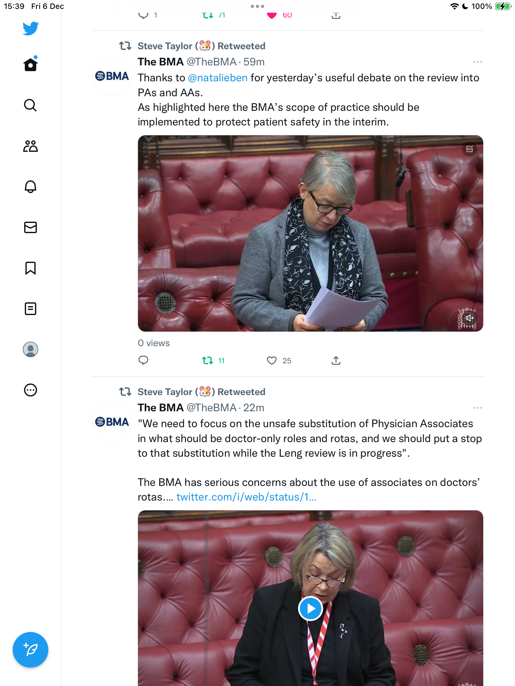Open Messages envelope icon

31,227
